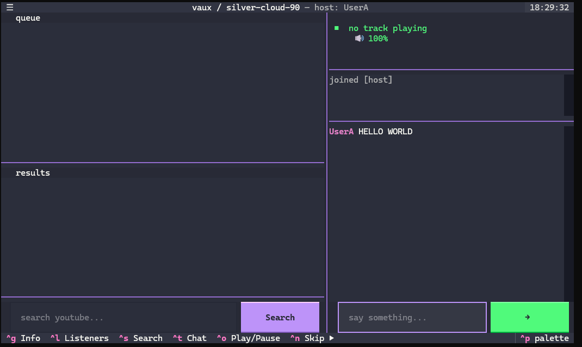Open Info from the footer bar

23,338
